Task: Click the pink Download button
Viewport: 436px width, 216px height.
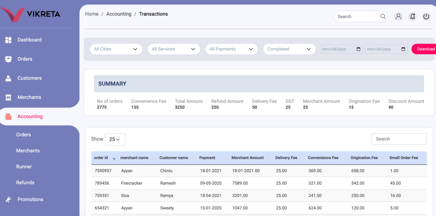Action: (425, 49)
